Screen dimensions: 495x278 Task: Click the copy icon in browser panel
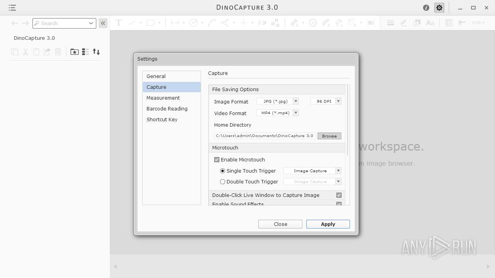click(x=15, y=52)
